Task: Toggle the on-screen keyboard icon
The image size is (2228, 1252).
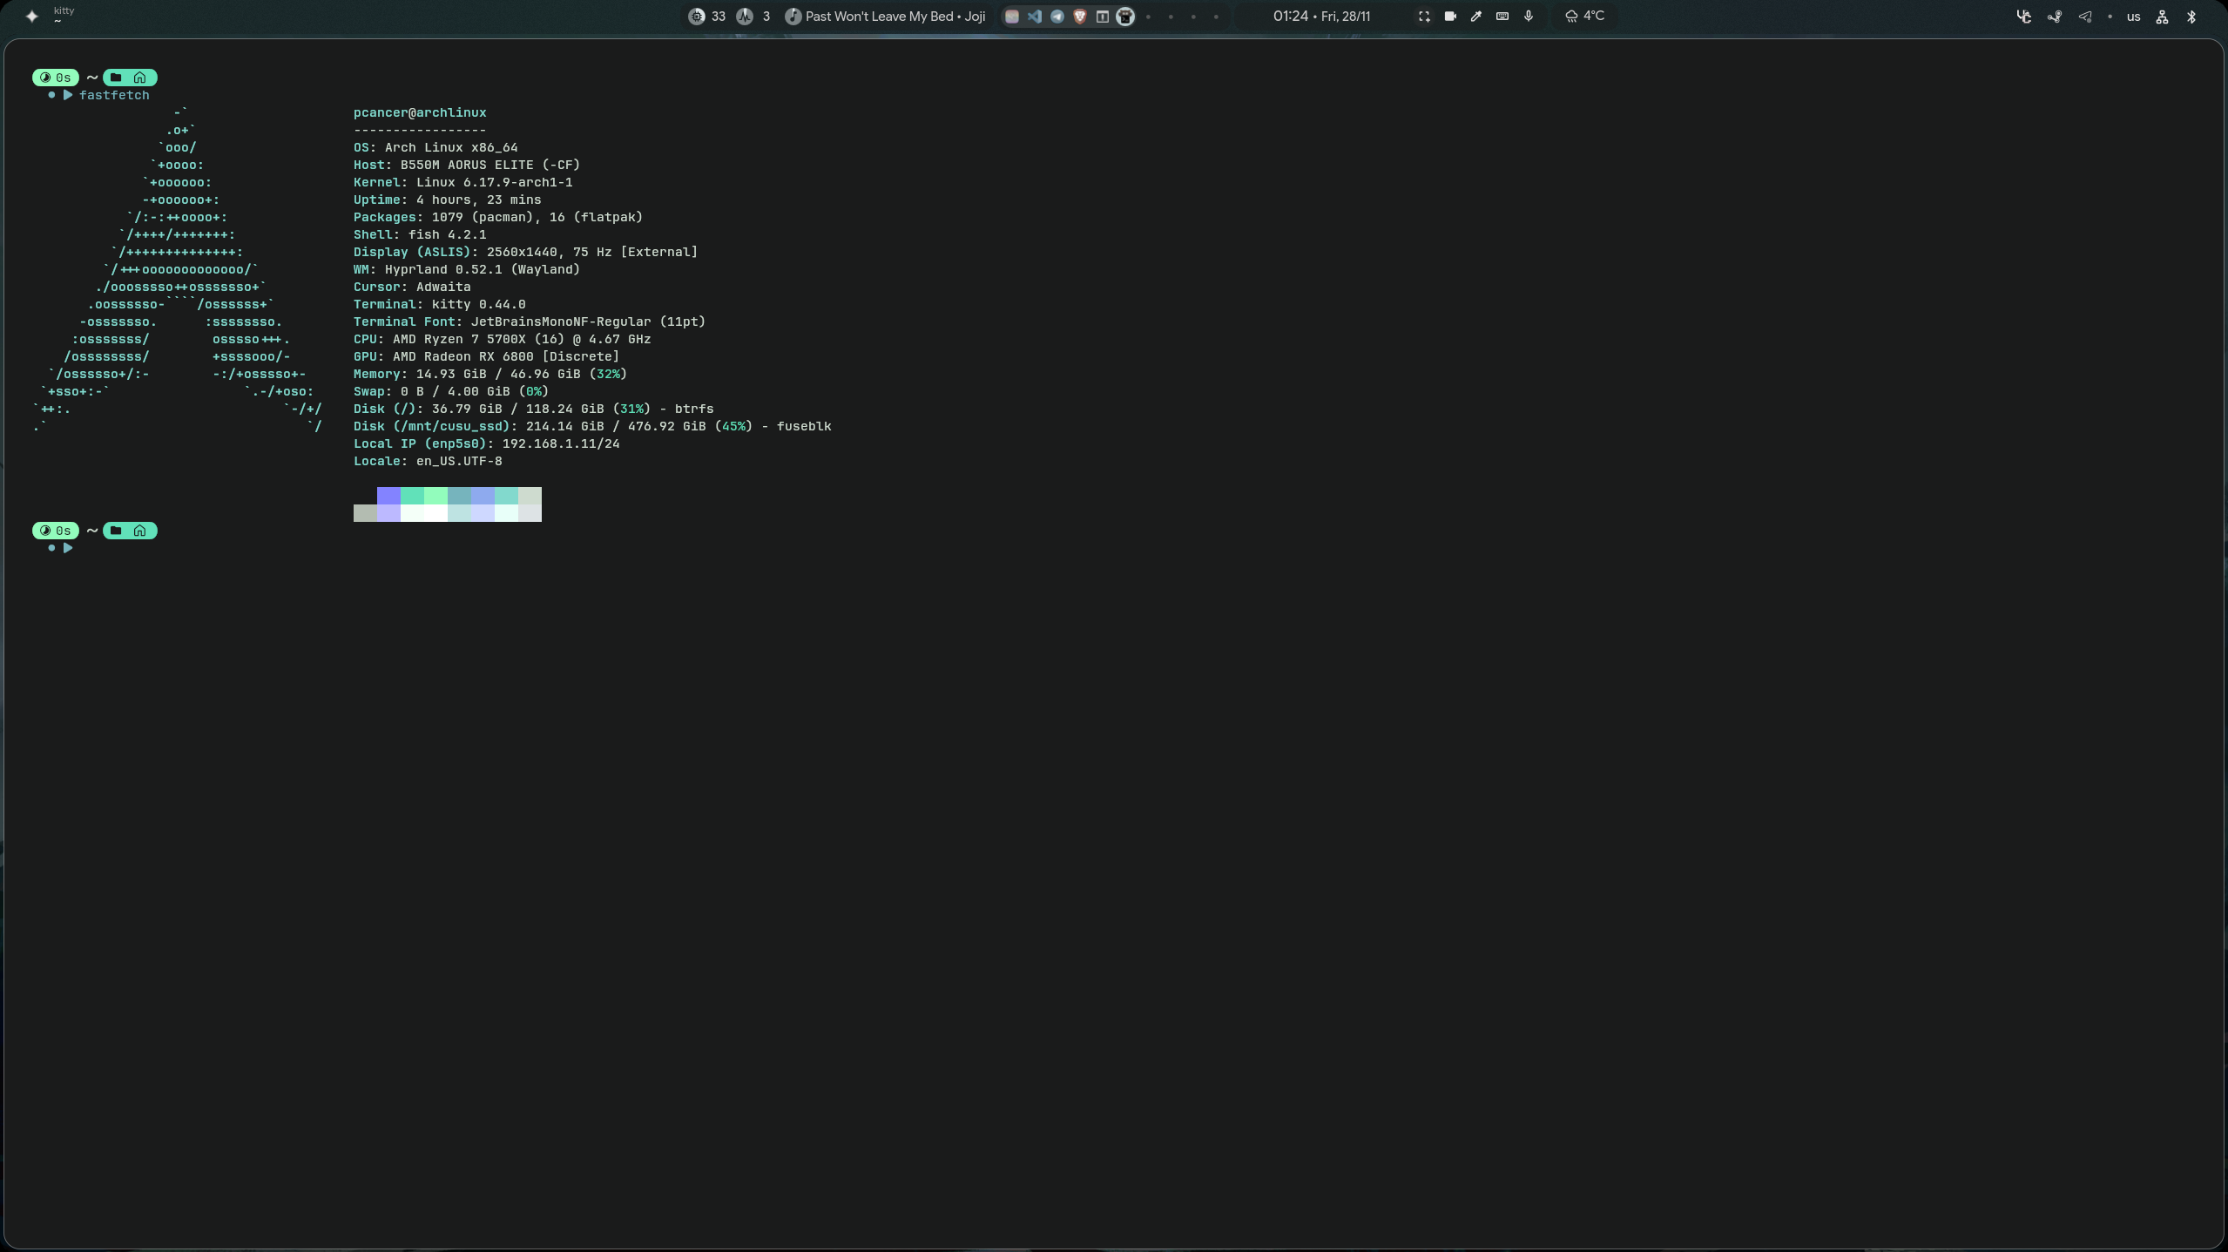Action: tap(1502, 17)
